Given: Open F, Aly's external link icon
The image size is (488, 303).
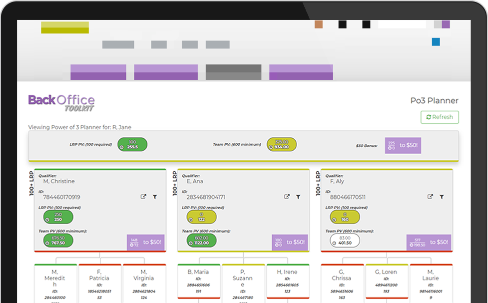Looking at the screenshot, I should coord(430,197).
